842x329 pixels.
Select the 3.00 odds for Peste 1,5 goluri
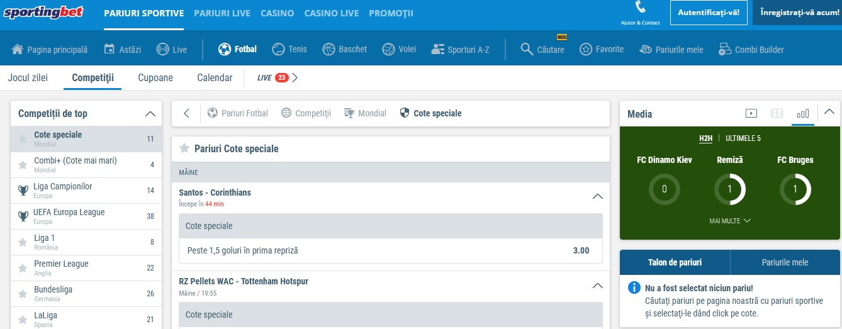point(581,250)
